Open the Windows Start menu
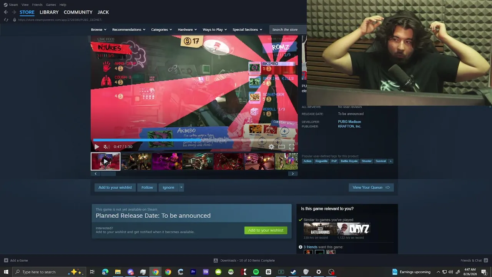The image size is (492, 277). pos(6,272)
